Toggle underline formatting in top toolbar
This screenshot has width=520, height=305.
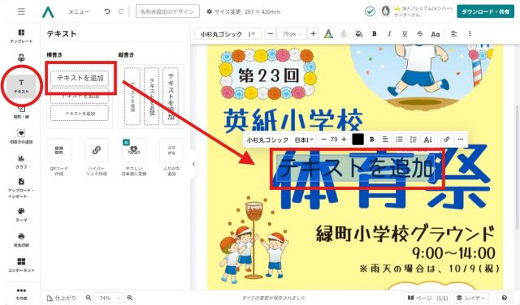click(x=405, y=34)
